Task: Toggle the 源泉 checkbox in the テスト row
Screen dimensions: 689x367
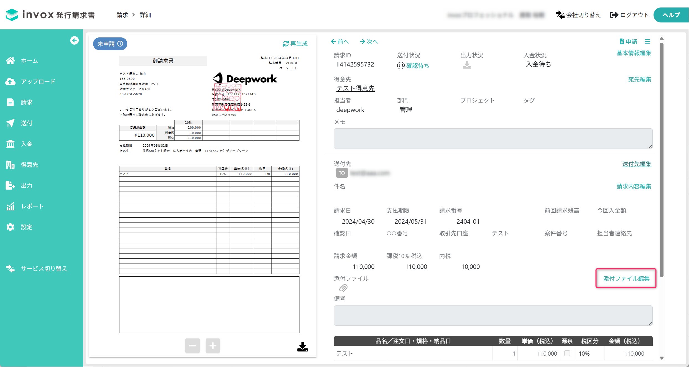Action: (567, 353)
